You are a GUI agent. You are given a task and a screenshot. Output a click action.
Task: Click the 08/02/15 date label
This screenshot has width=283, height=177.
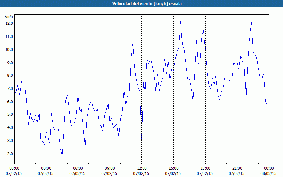click(x=268, y=173)
